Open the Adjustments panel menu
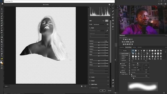167x94 pixels. [166, 36]
